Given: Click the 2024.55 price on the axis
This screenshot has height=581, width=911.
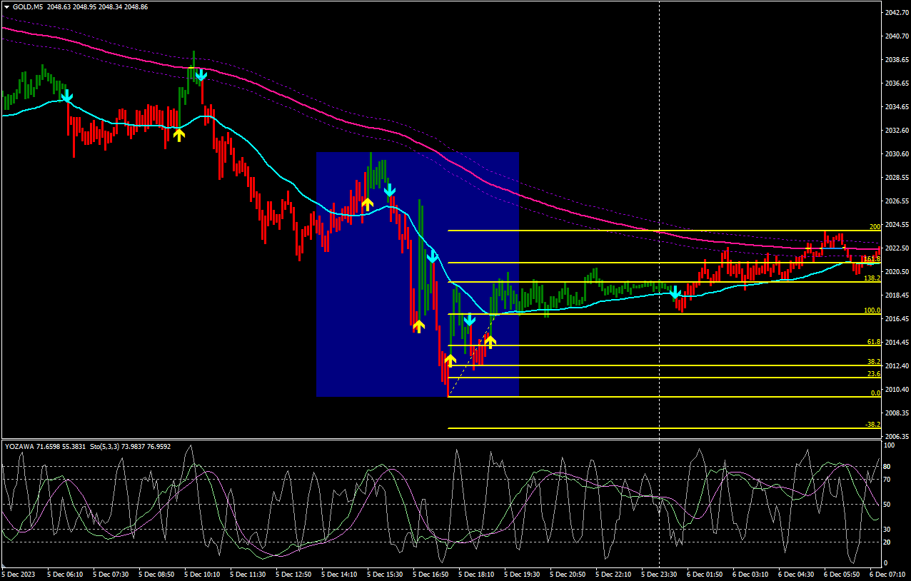Looking at the screenshot, I should [896, 225].
